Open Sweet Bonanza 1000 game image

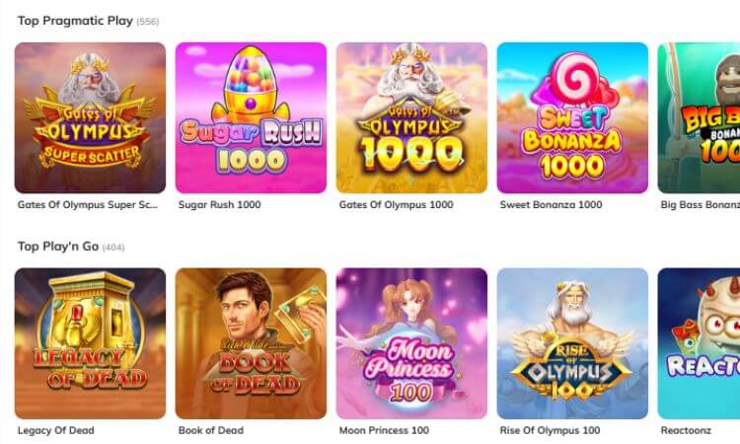pos(572,117)
